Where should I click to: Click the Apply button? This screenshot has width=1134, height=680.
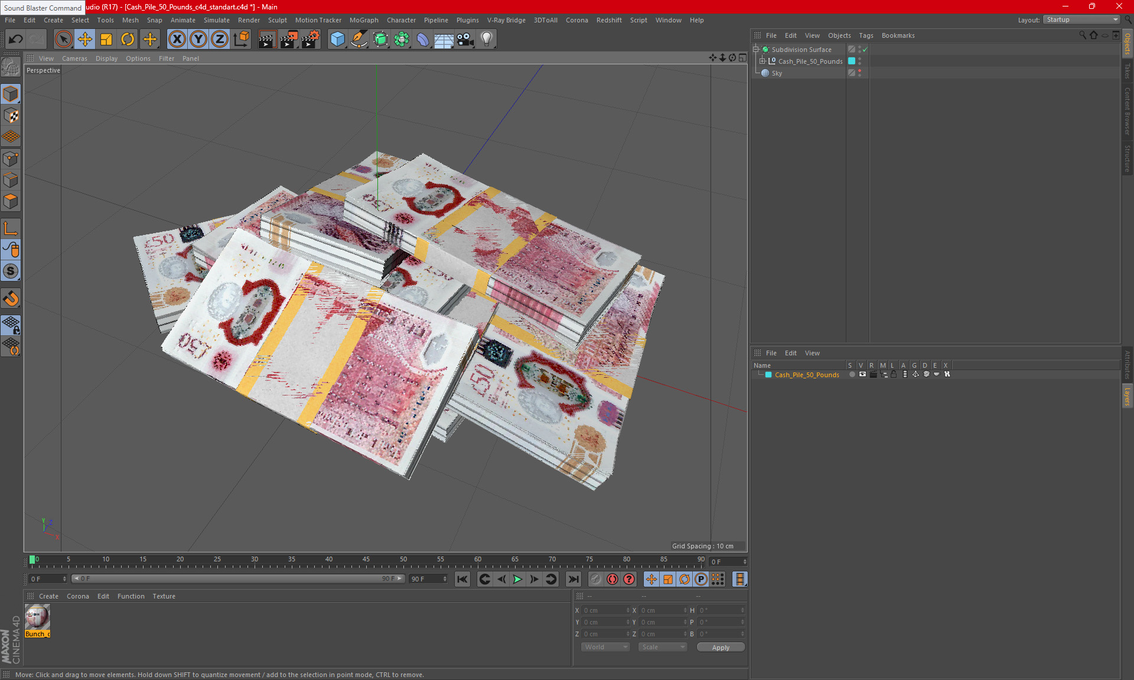[x=721, y=648]
